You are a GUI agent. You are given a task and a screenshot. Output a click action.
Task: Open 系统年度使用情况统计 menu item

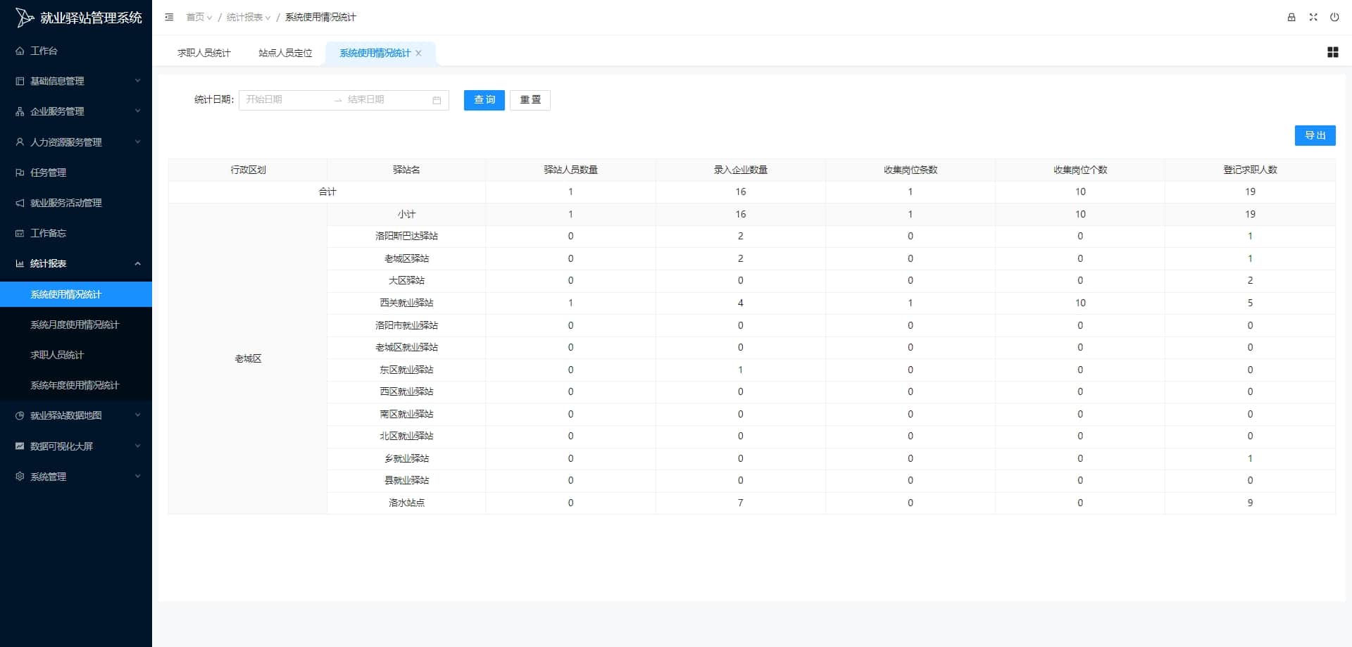coord(76,385)
